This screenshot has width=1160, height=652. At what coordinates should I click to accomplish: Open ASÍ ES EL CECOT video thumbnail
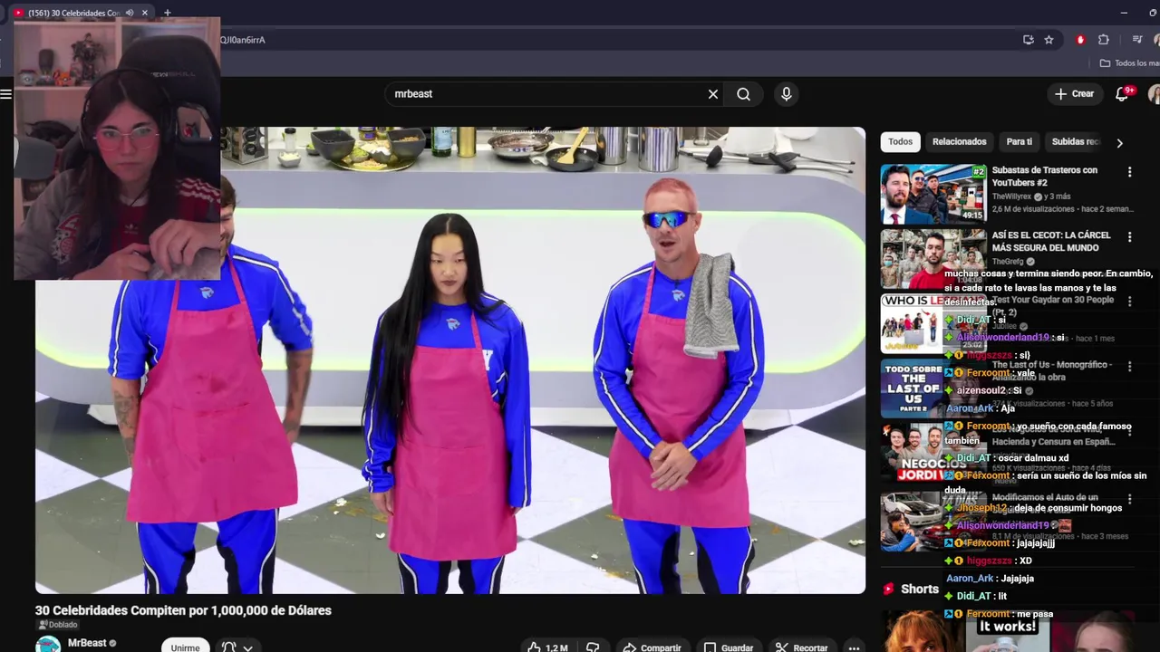933,259
